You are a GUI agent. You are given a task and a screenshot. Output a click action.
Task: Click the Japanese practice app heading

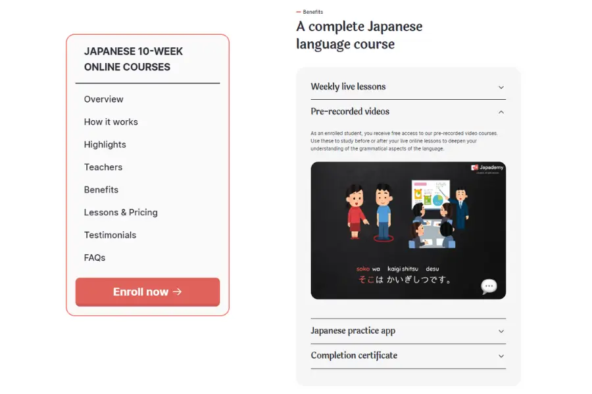353,331
